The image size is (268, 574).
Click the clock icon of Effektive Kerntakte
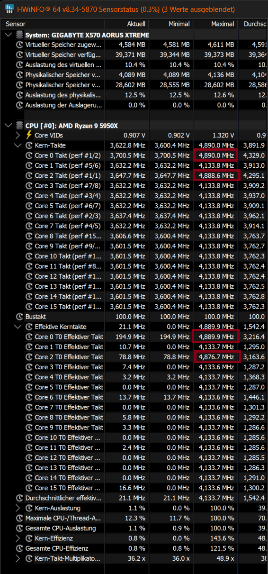[x=29, y=327]
